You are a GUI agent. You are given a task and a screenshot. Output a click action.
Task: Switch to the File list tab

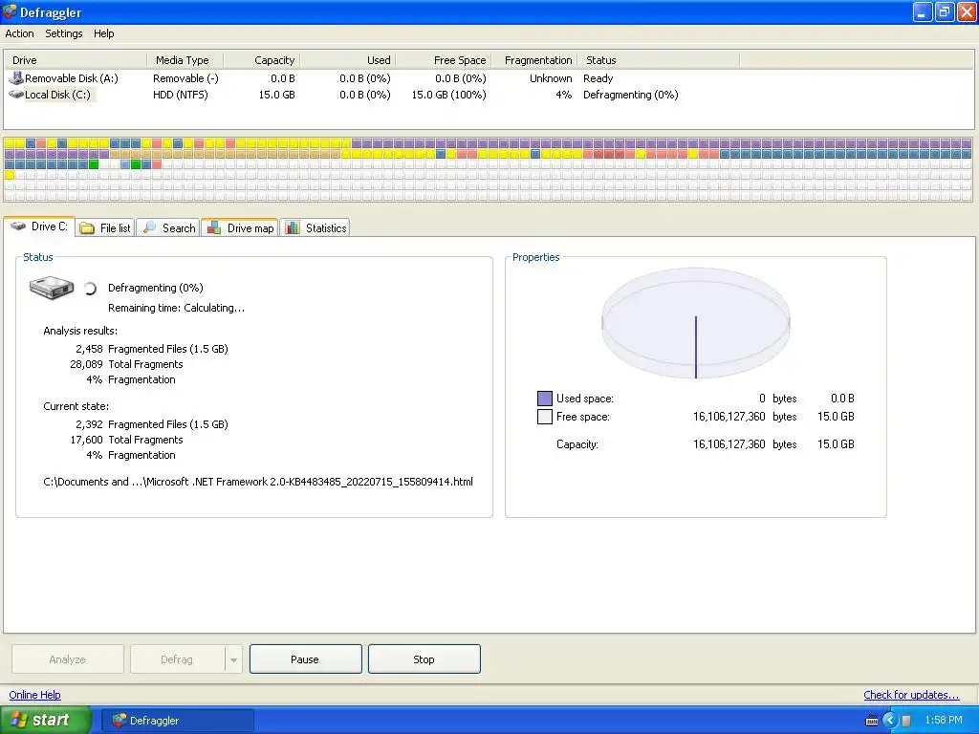(x=105, y=227)
